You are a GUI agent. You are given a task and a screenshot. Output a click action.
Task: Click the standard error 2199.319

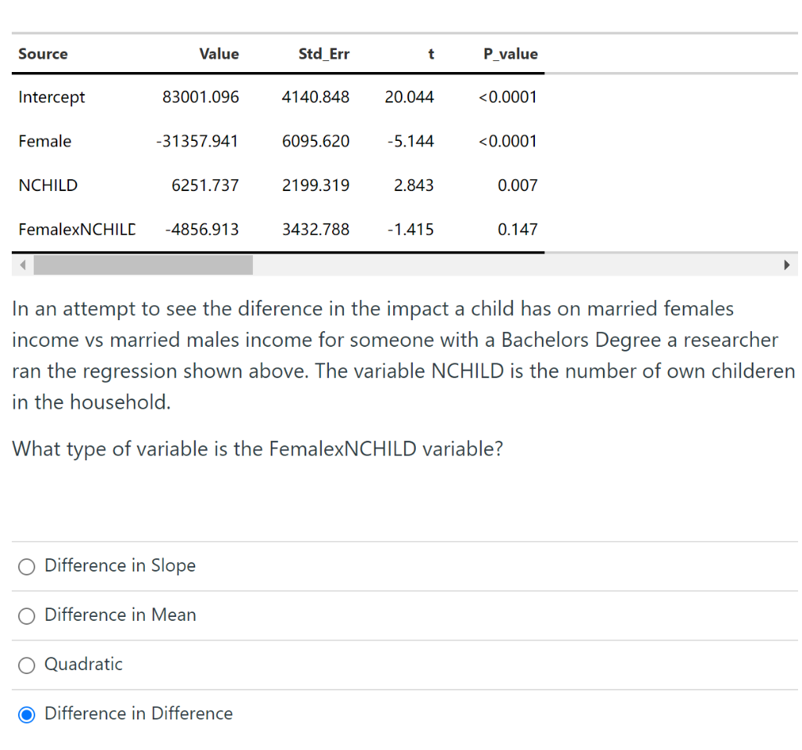click(316, 185)
